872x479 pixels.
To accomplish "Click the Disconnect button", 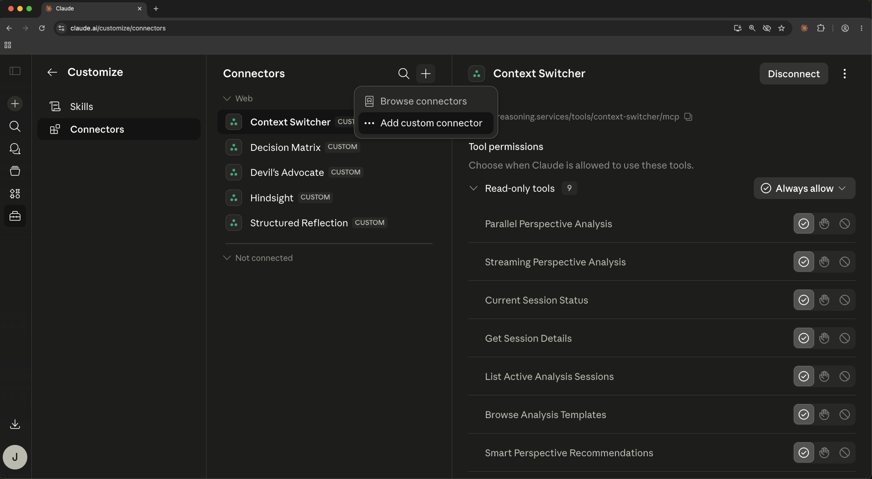I will (x=794, y=74).
